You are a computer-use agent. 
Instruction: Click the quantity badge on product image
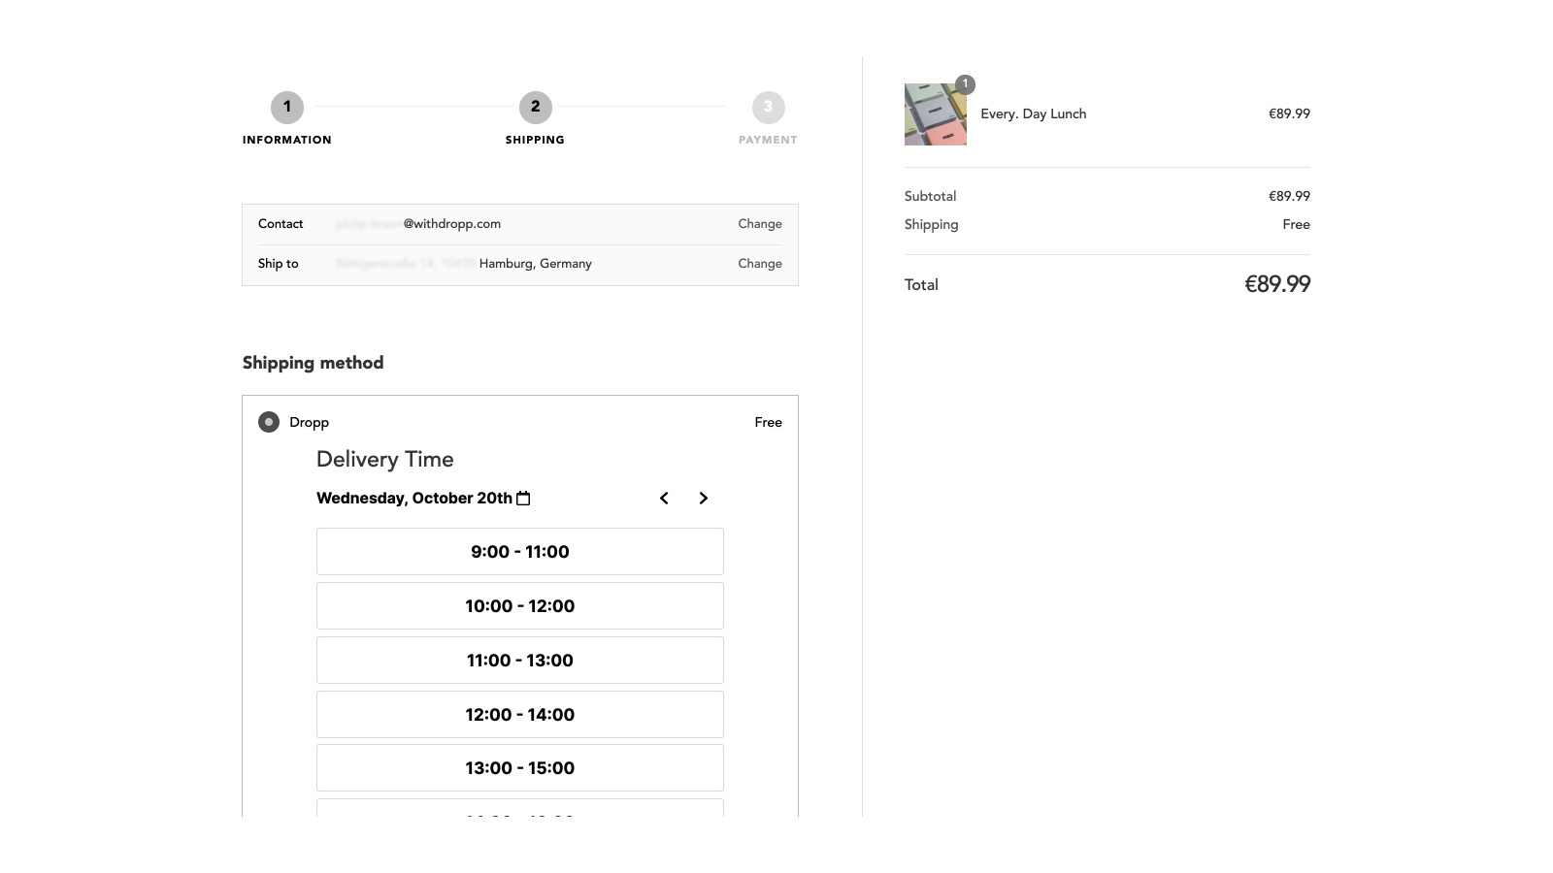click(x=965, y=84)
